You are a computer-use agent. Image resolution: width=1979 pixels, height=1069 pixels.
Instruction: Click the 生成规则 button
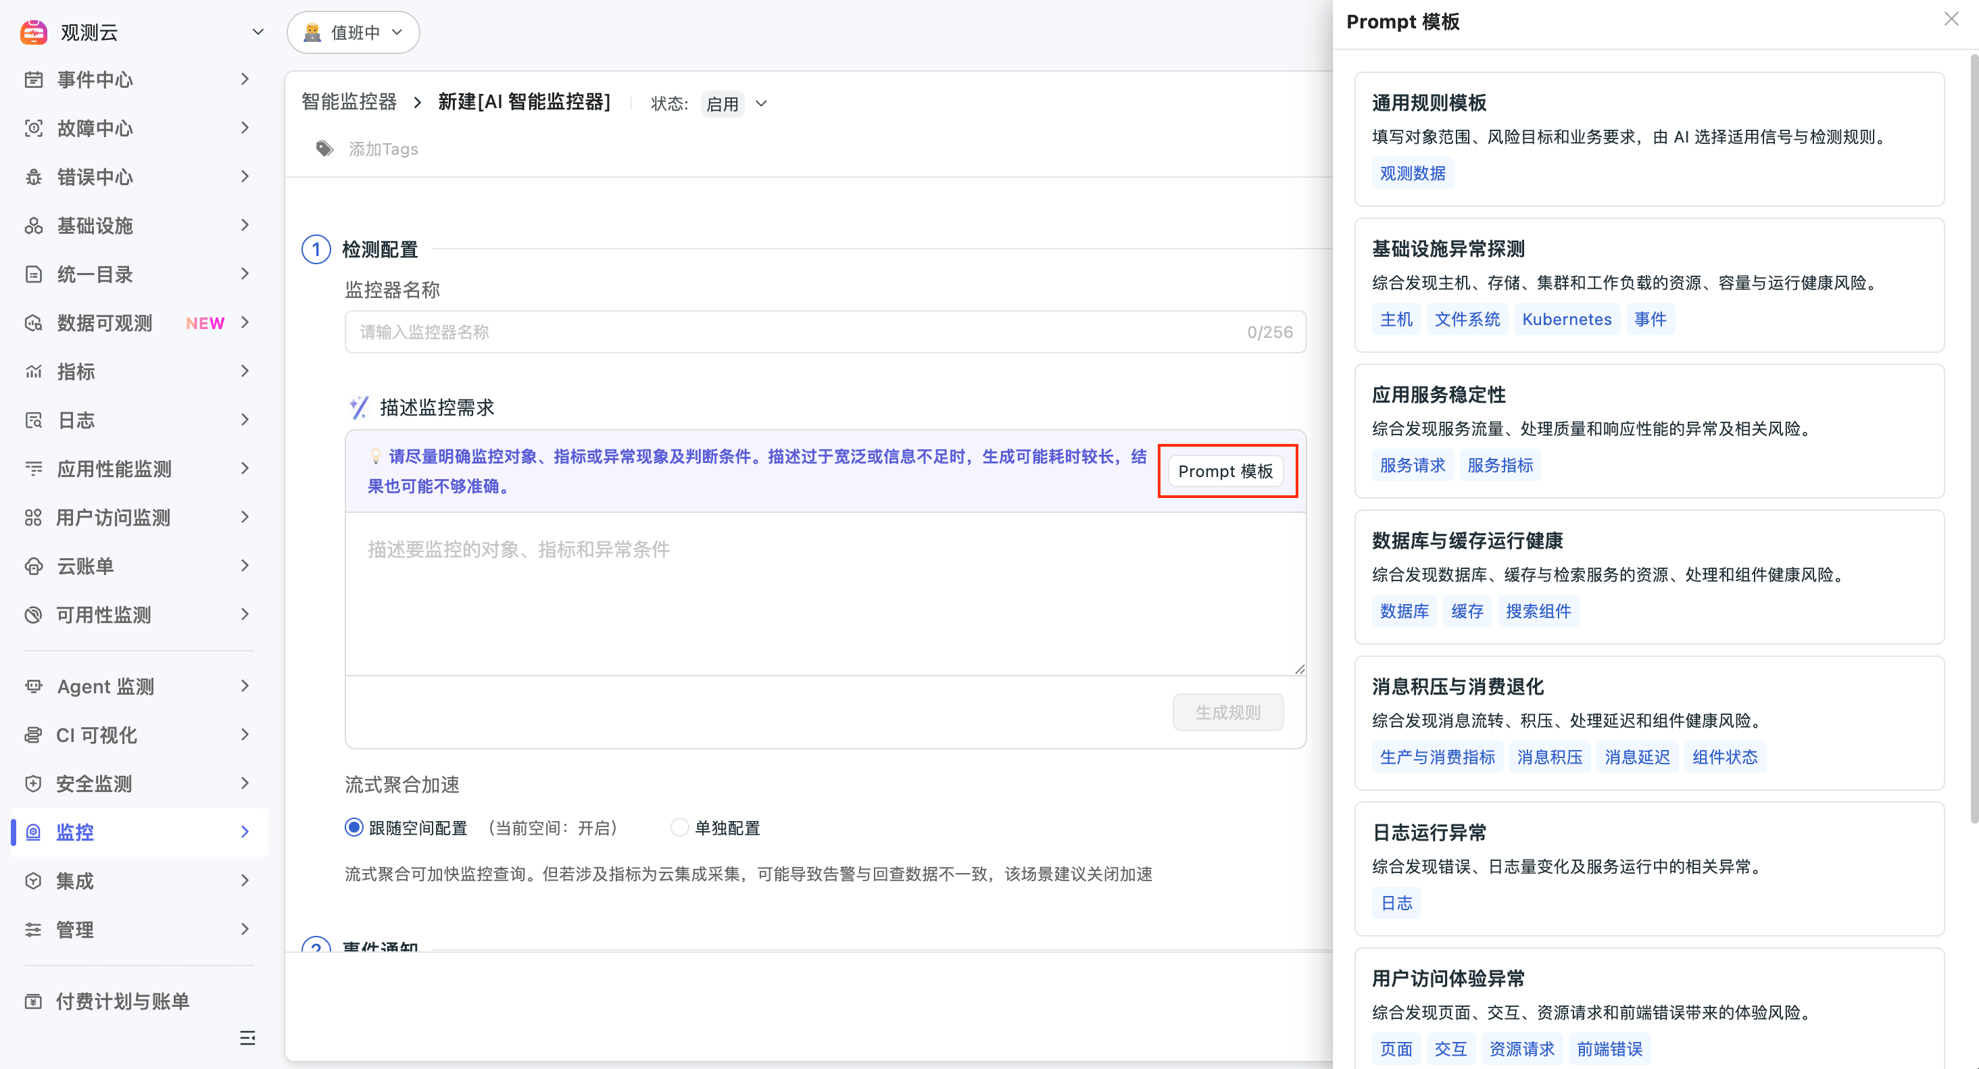1227,712
